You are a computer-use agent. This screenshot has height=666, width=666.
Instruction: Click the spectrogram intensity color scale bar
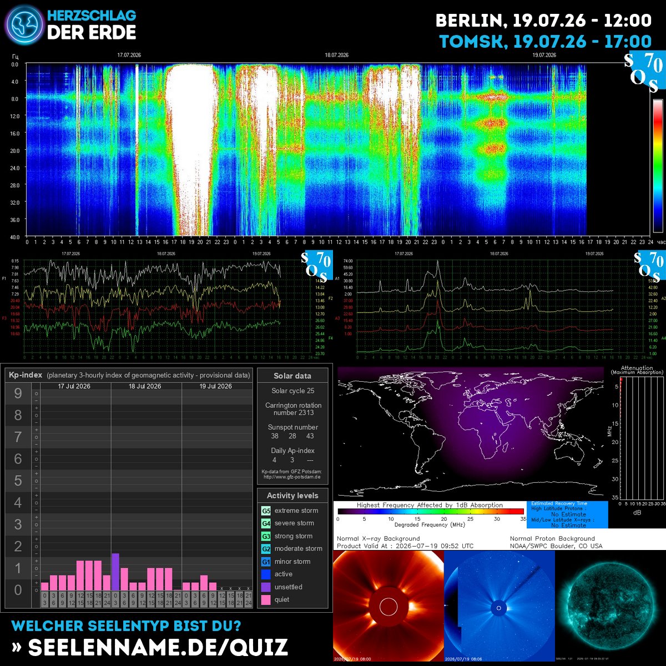658,165
